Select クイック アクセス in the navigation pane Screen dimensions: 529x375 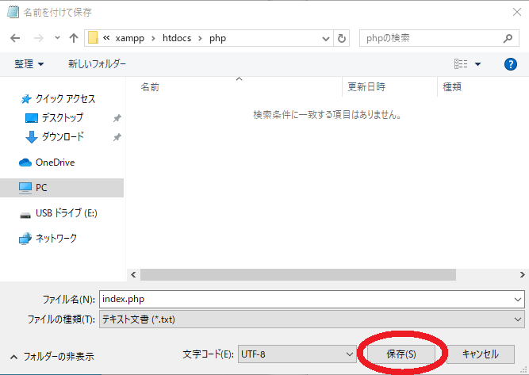click(x=57, y=99)
